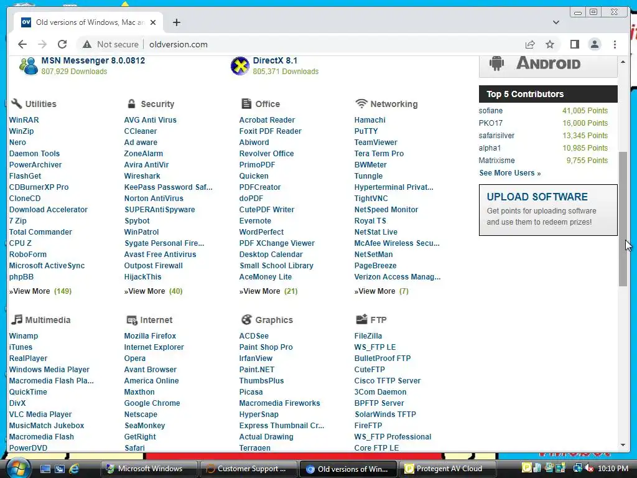Click the Utilities wrench icon
637x478 pixels.
16,103
